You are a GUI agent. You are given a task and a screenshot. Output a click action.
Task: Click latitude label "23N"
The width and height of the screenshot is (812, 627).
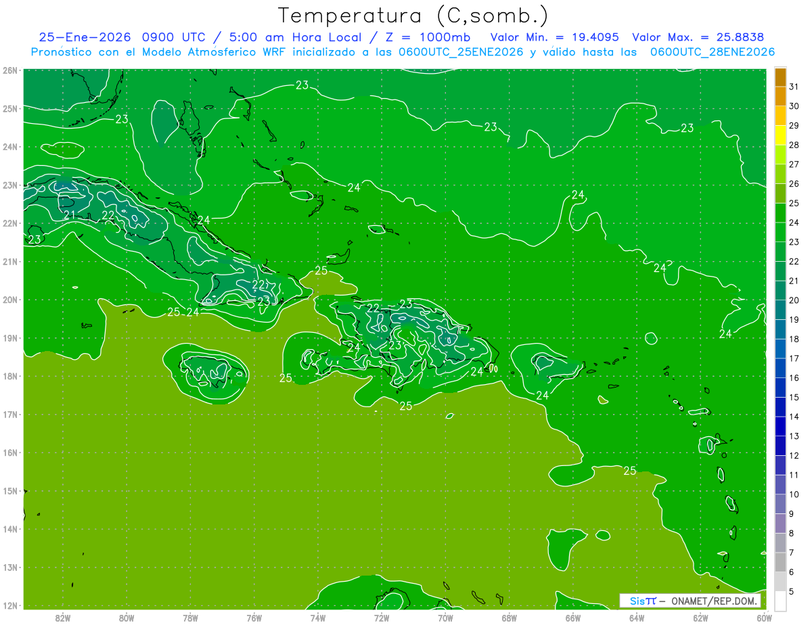click(x=9, y=185)
